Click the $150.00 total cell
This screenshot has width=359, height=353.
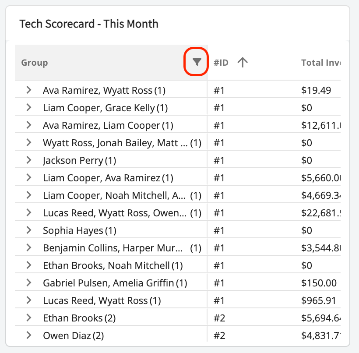[x=319, y=283]
